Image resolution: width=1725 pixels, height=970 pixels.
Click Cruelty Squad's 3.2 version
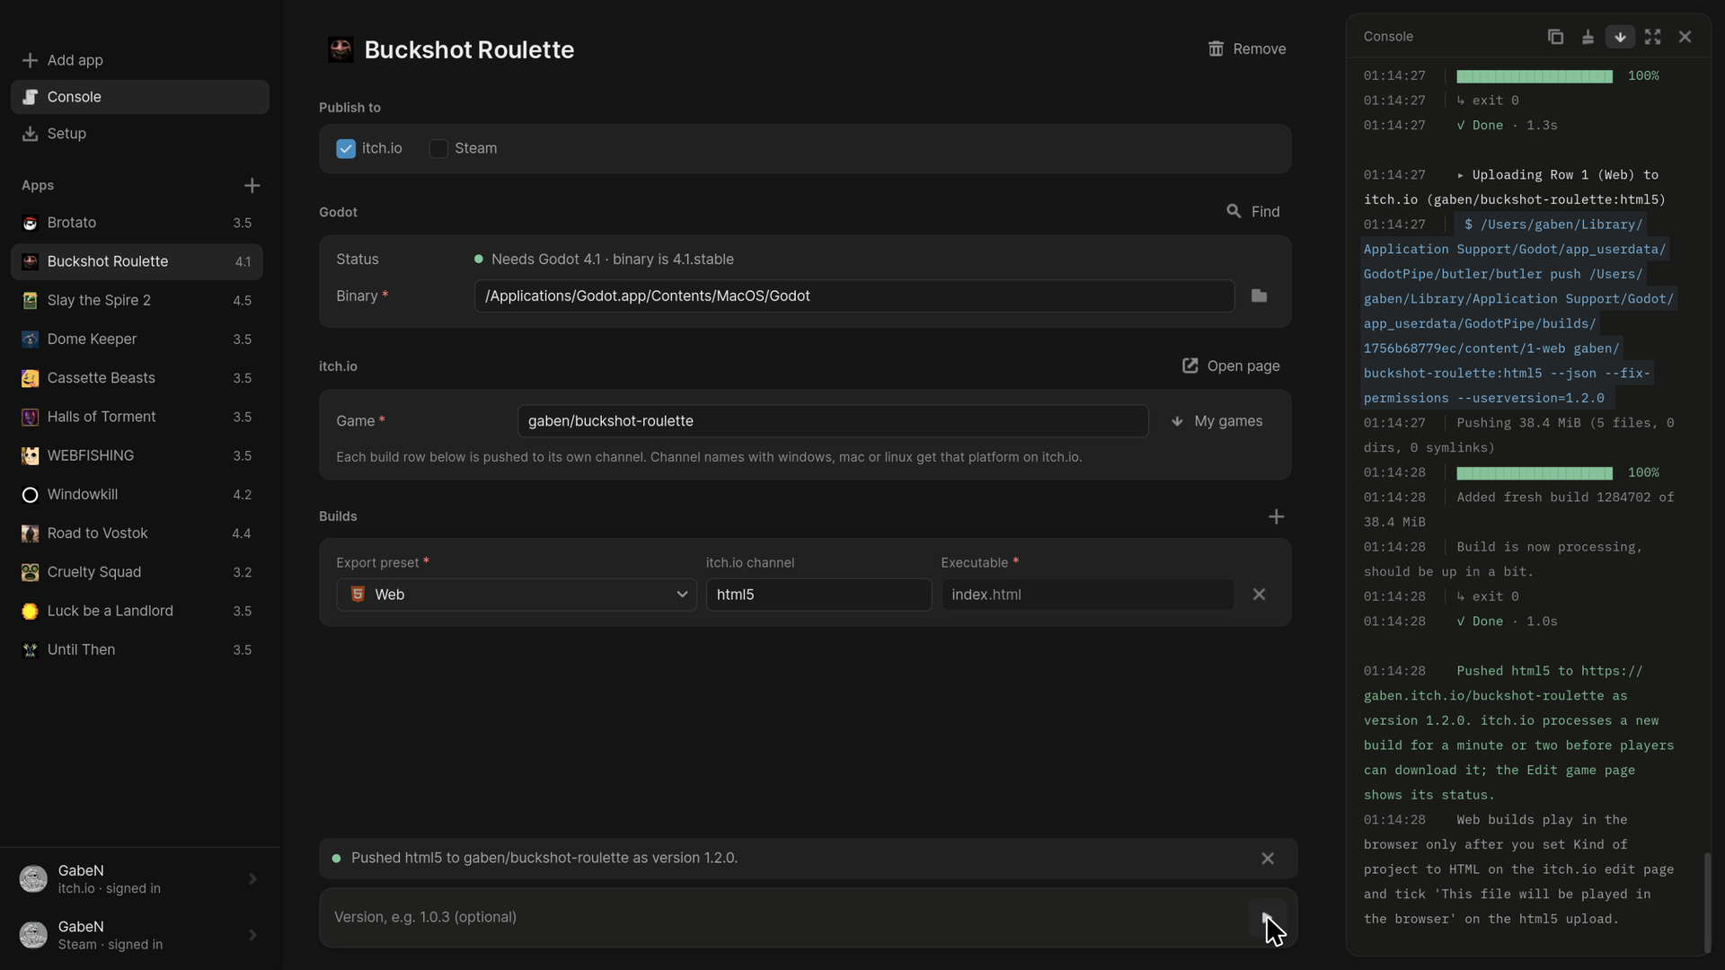242,572
